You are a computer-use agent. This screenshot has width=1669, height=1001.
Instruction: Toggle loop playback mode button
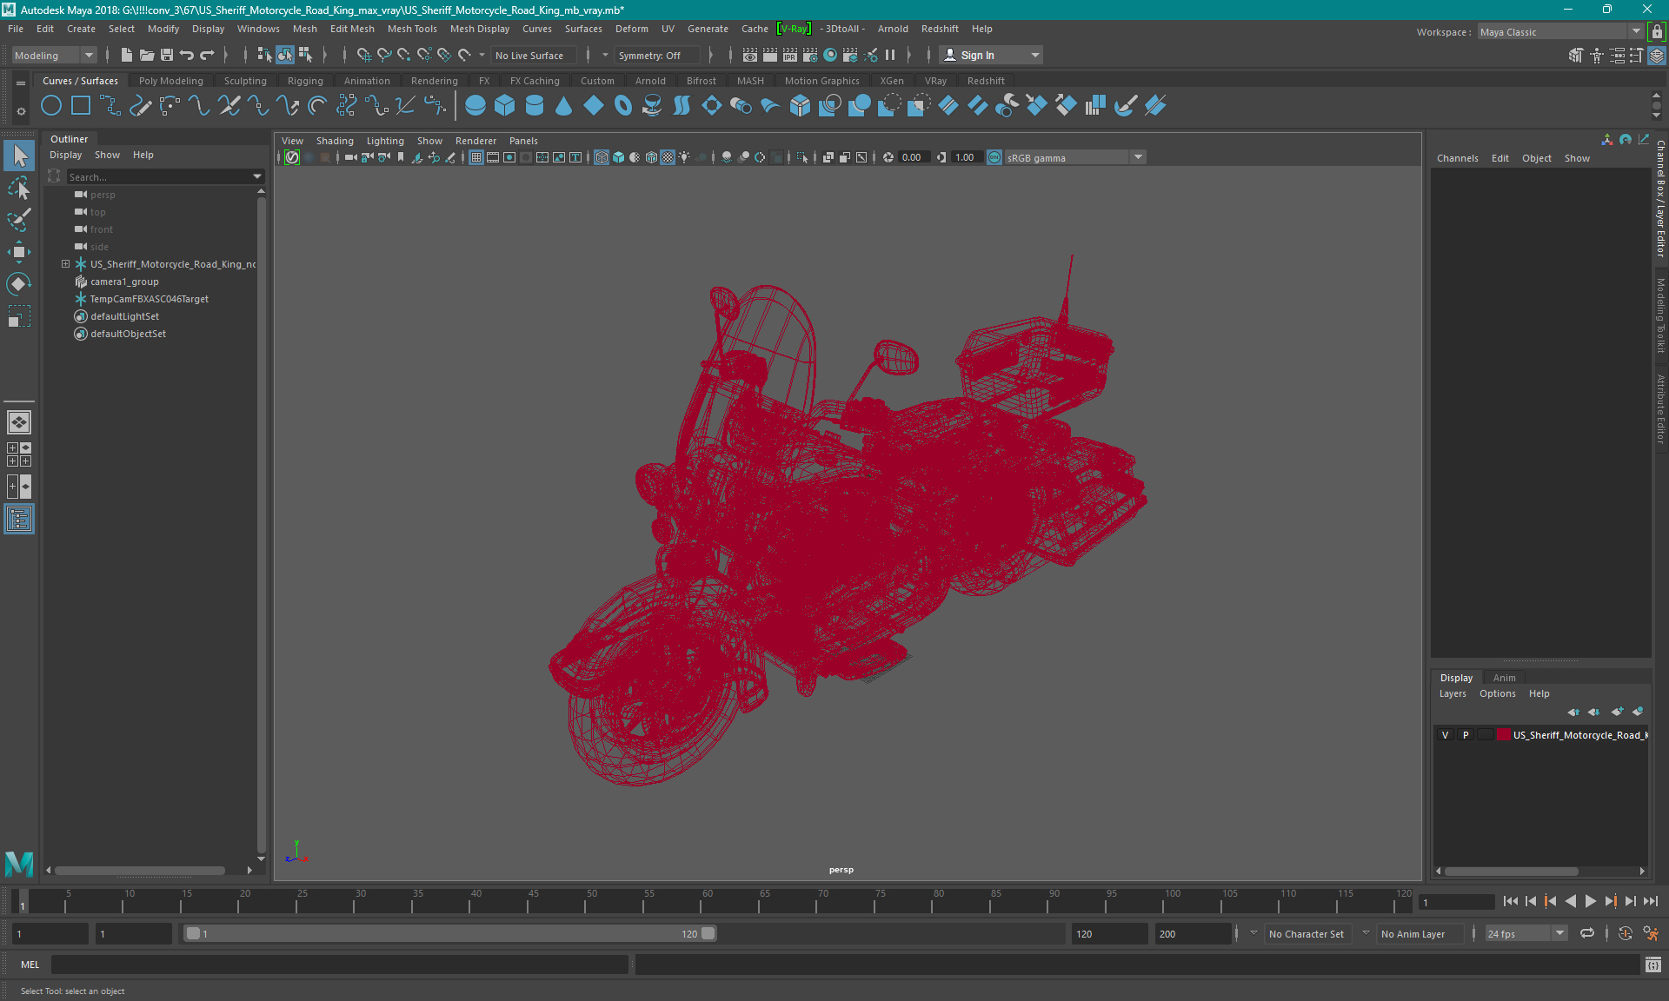click(1587, 933)
